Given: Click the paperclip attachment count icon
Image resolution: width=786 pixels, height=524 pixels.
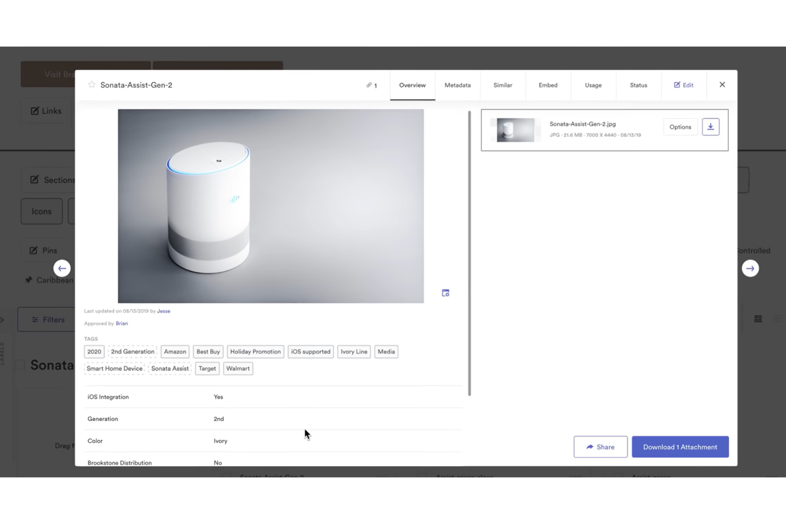Looking at the screenshot, I should click(x=370, y=85).
